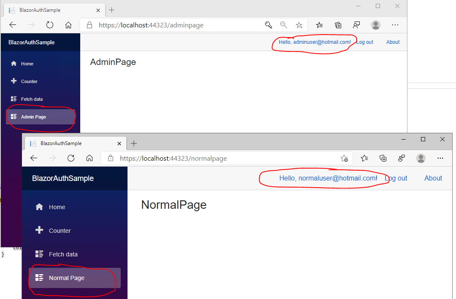This screenshot has width=456, height=299.
Task: Click Hello, adminuser@hotmail.com! link
Action: coord(315,42)
